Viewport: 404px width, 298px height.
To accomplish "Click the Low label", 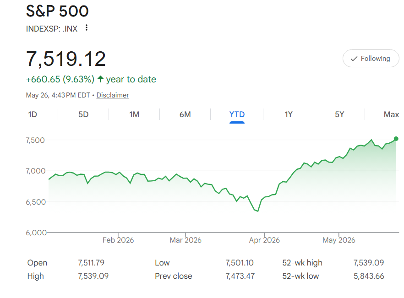I will pyautogui.click(x=162, y=263).
